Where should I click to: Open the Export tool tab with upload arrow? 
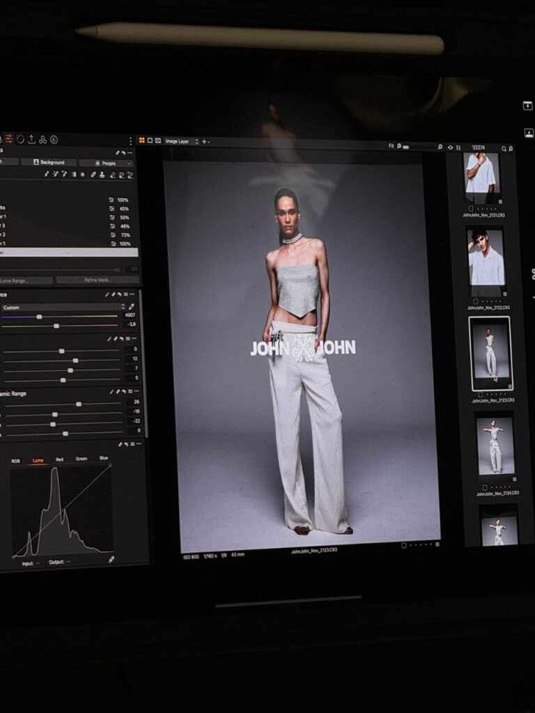31,139
